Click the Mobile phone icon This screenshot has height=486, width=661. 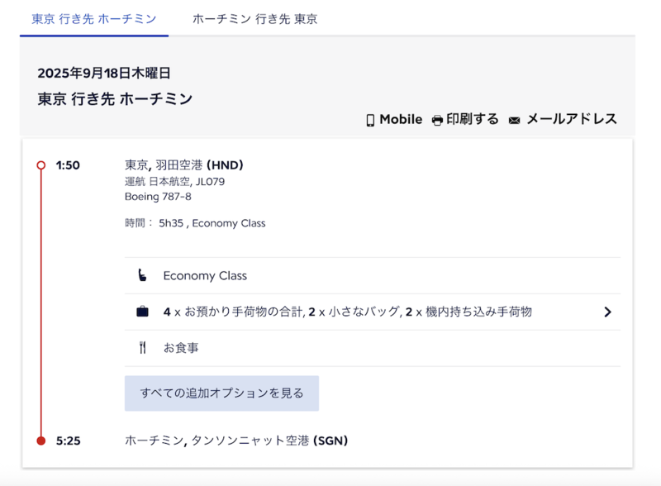pos(370,120)
